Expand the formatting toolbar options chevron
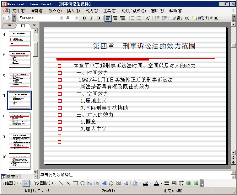Viewport: 237px width, 195px height. coord(234,18)
